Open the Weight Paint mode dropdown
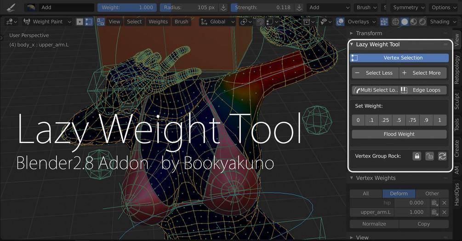This screenshot has height=241, width=462. click(47, 22)
